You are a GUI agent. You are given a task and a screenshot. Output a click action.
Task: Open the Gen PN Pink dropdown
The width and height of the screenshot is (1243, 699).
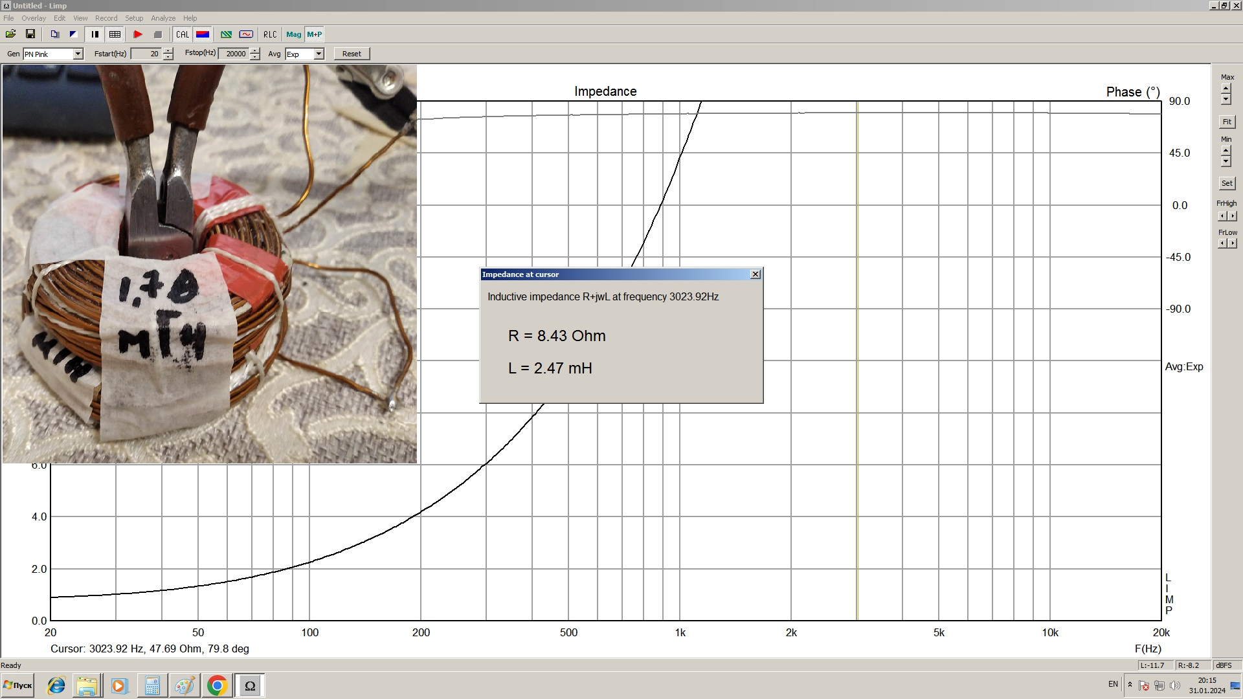(78, 54)
